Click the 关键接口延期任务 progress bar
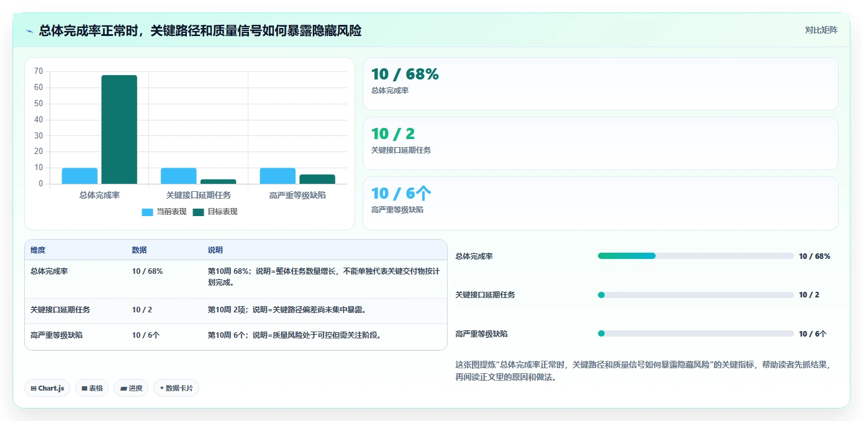This screenshot has width=863, height=421. [x=696, y=295]
